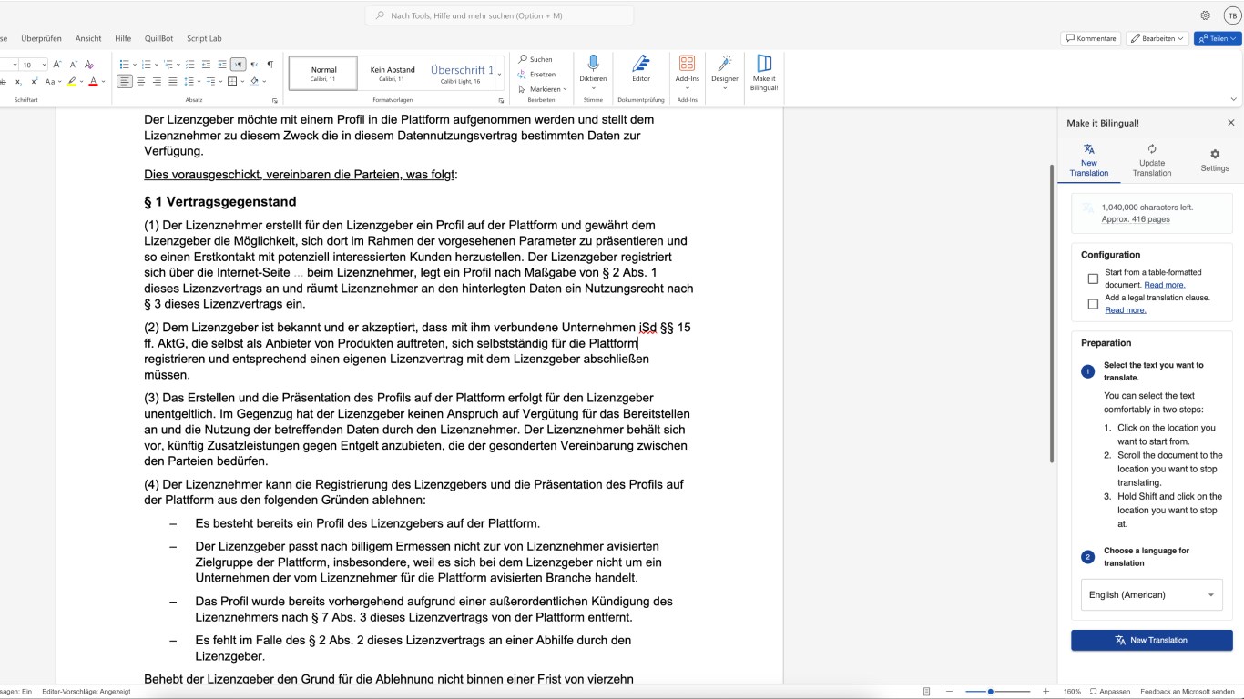Open the Ansicht ribbon tab
This screenshot has width=1244, height=699.
tap(88, 39)
